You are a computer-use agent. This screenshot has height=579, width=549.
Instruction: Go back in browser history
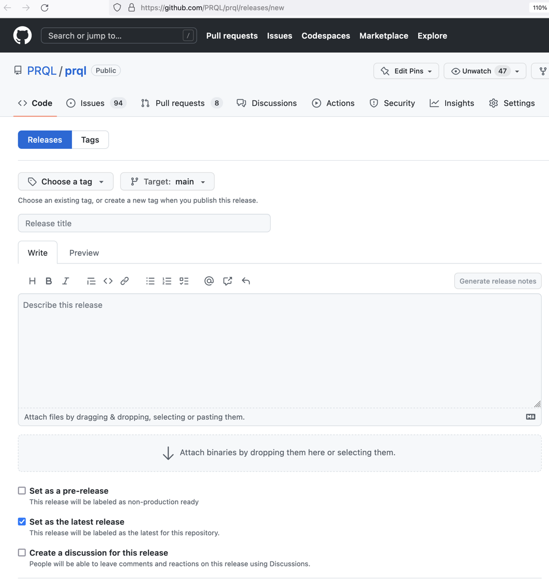pos(7,8)
